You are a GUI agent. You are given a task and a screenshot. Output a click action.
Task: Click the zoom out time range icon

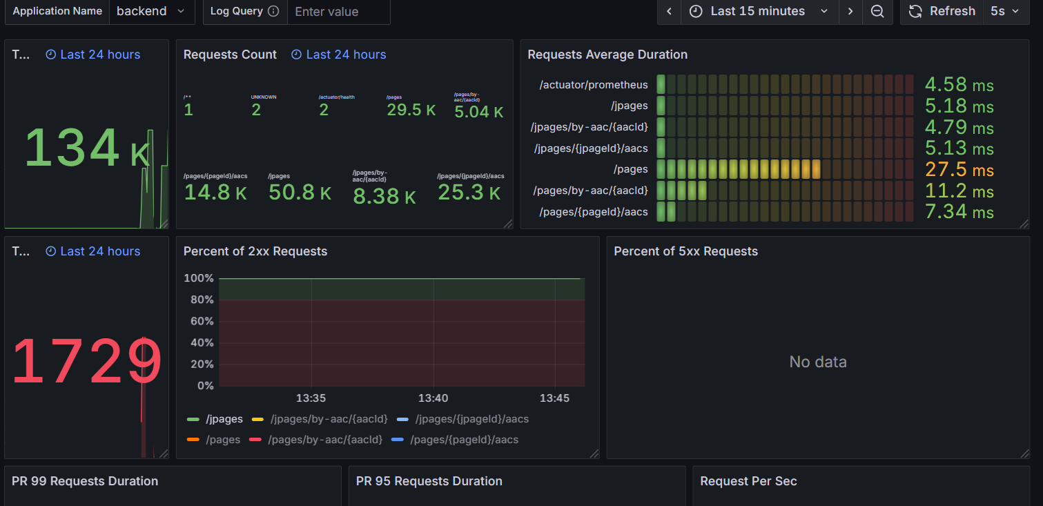click(x=877, y=12)
